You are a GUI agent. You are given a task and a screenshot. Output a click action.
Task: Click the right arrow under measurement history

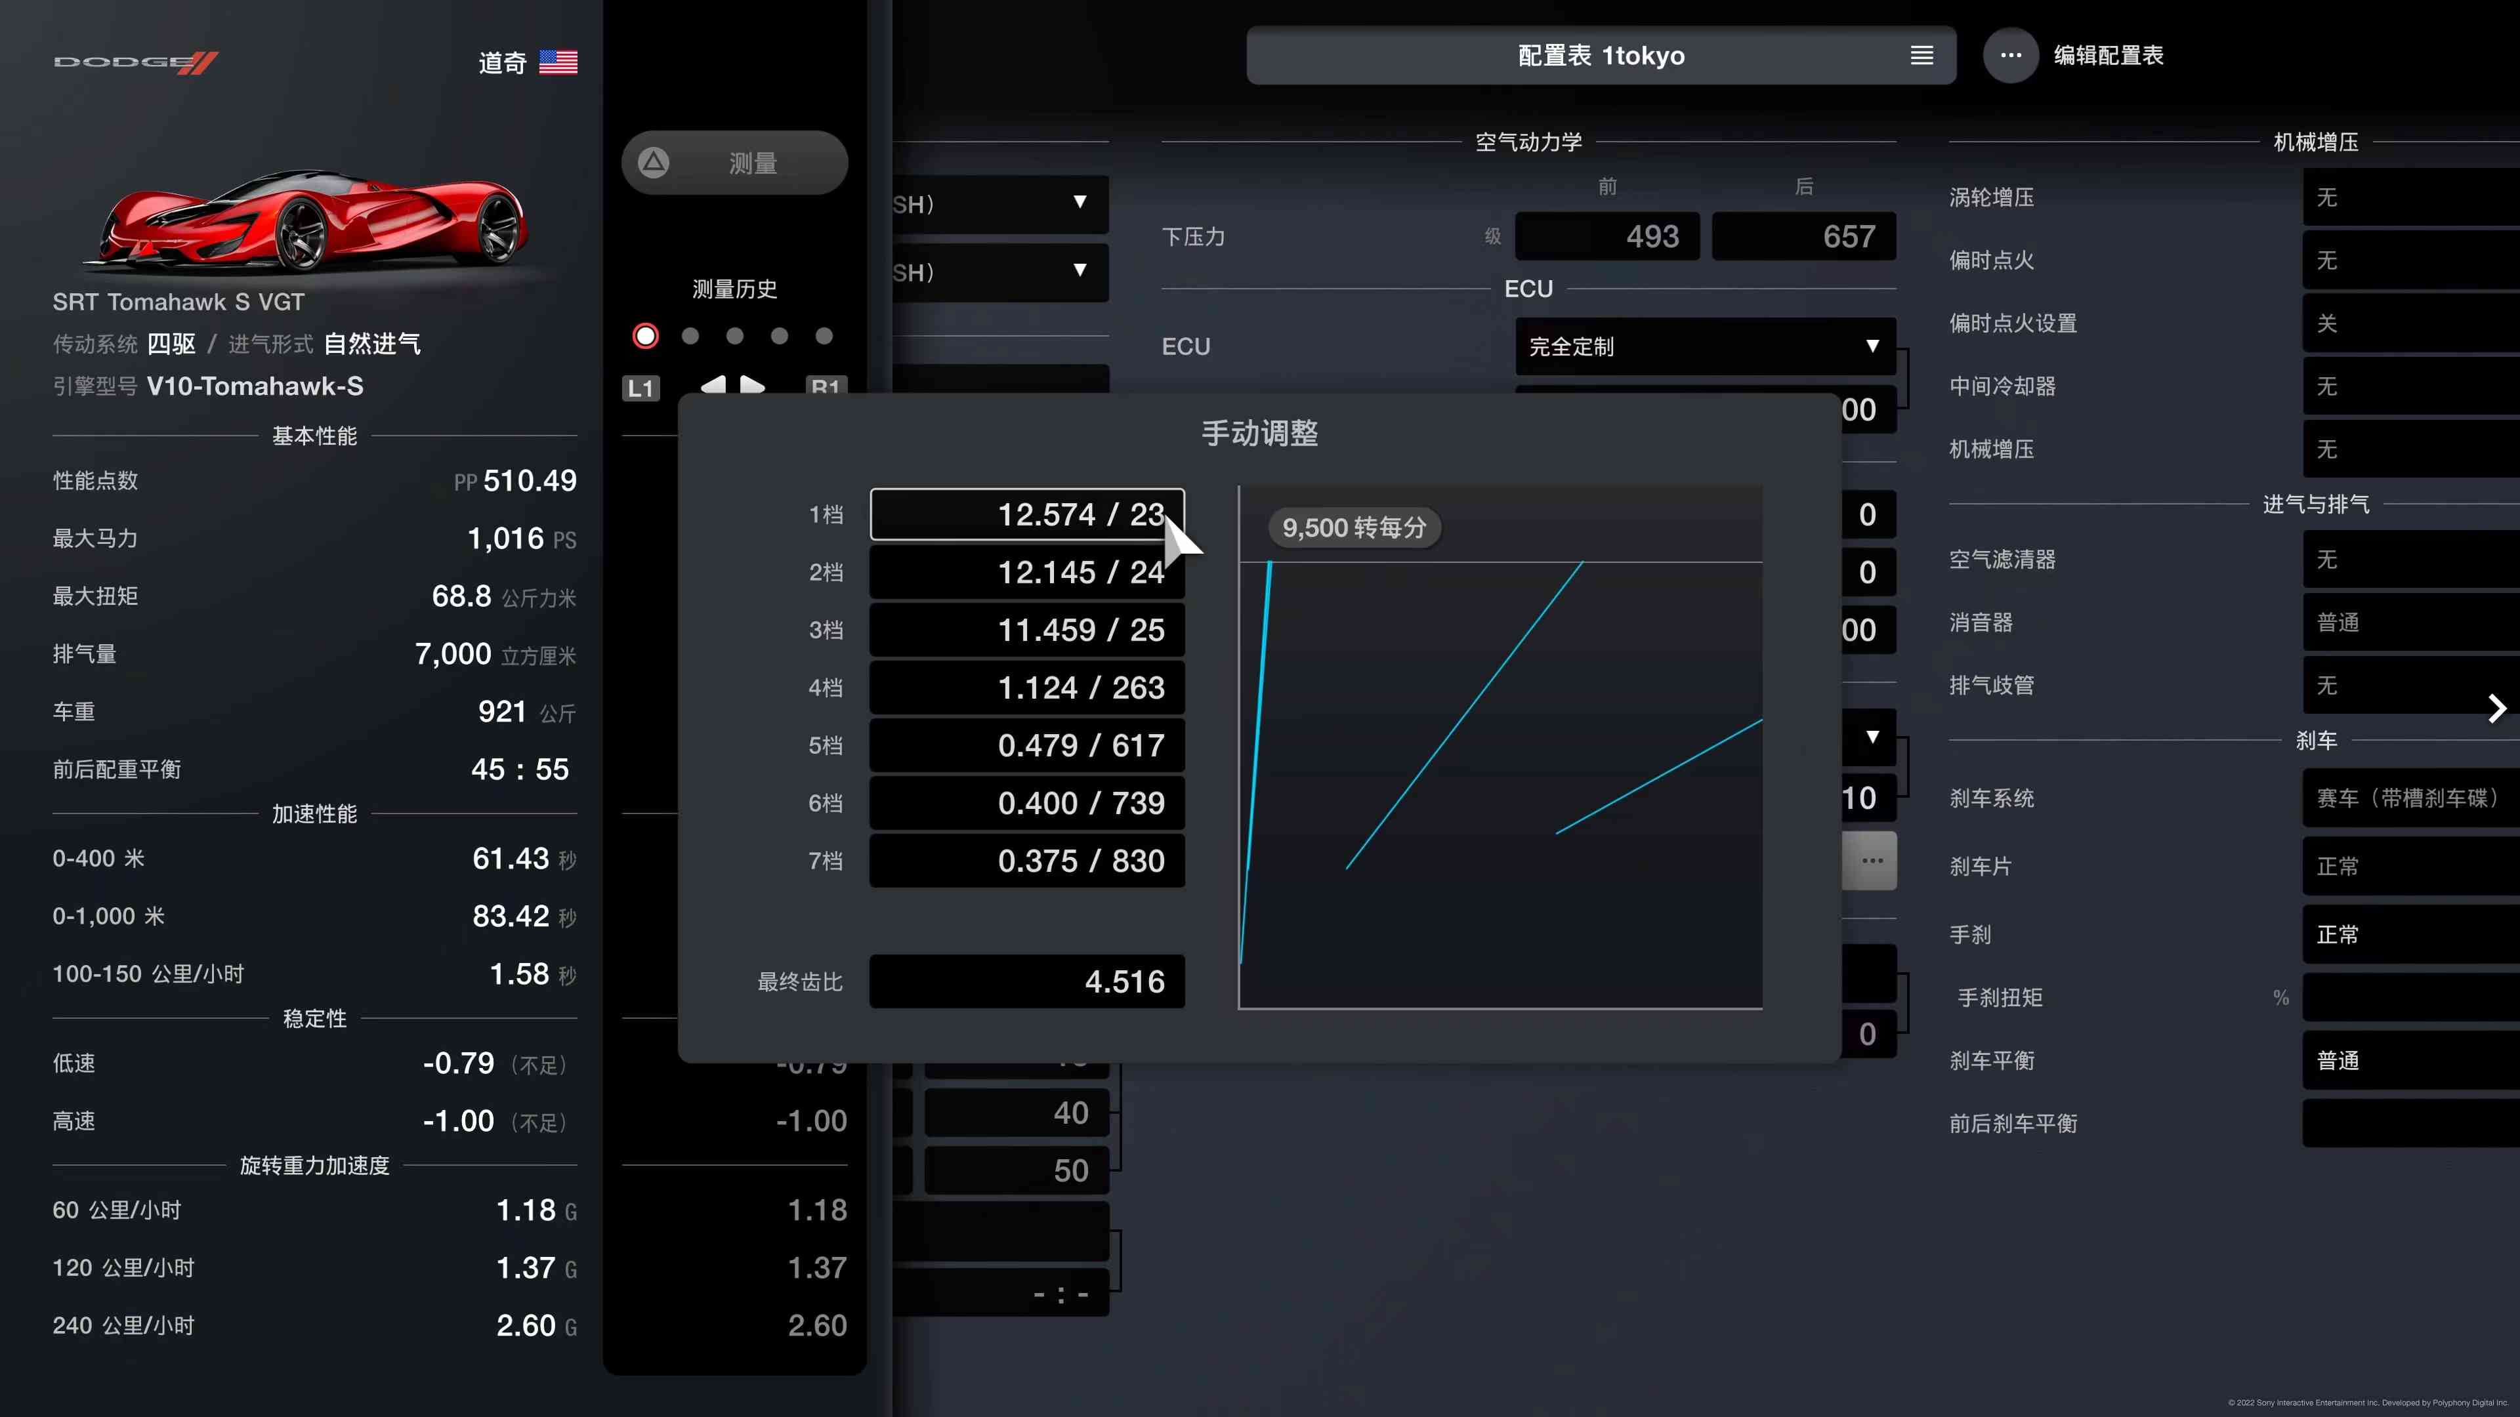752,384
